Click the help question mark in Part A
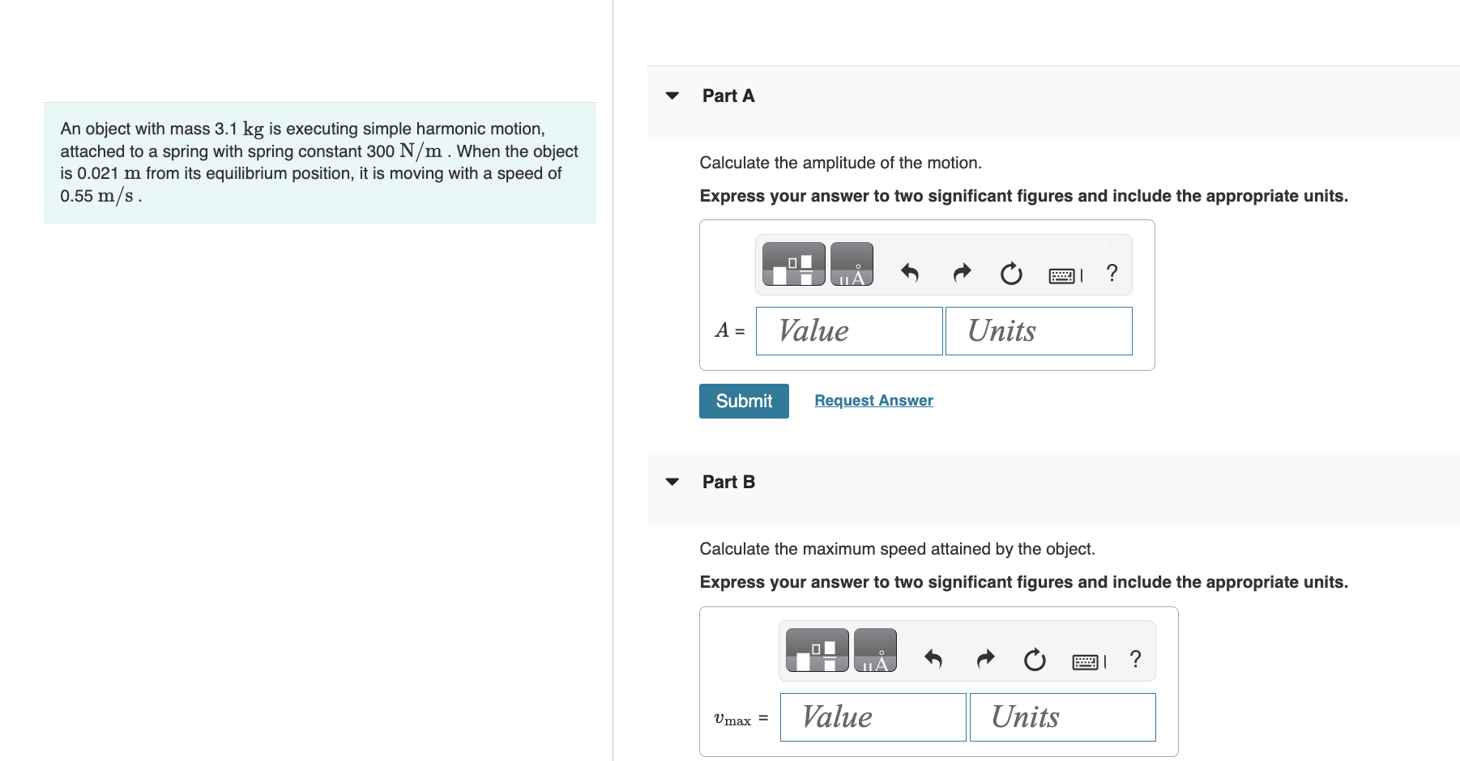Viewport: 1460px width, 761px height. 1111,273
